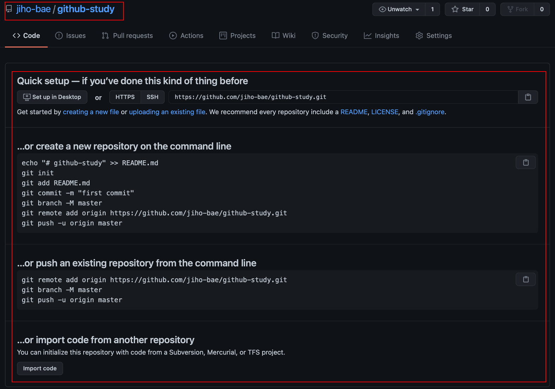The image size is (555, 389).
Task: Copy the repository URL with clipboard icon
Action: [528, 97]
